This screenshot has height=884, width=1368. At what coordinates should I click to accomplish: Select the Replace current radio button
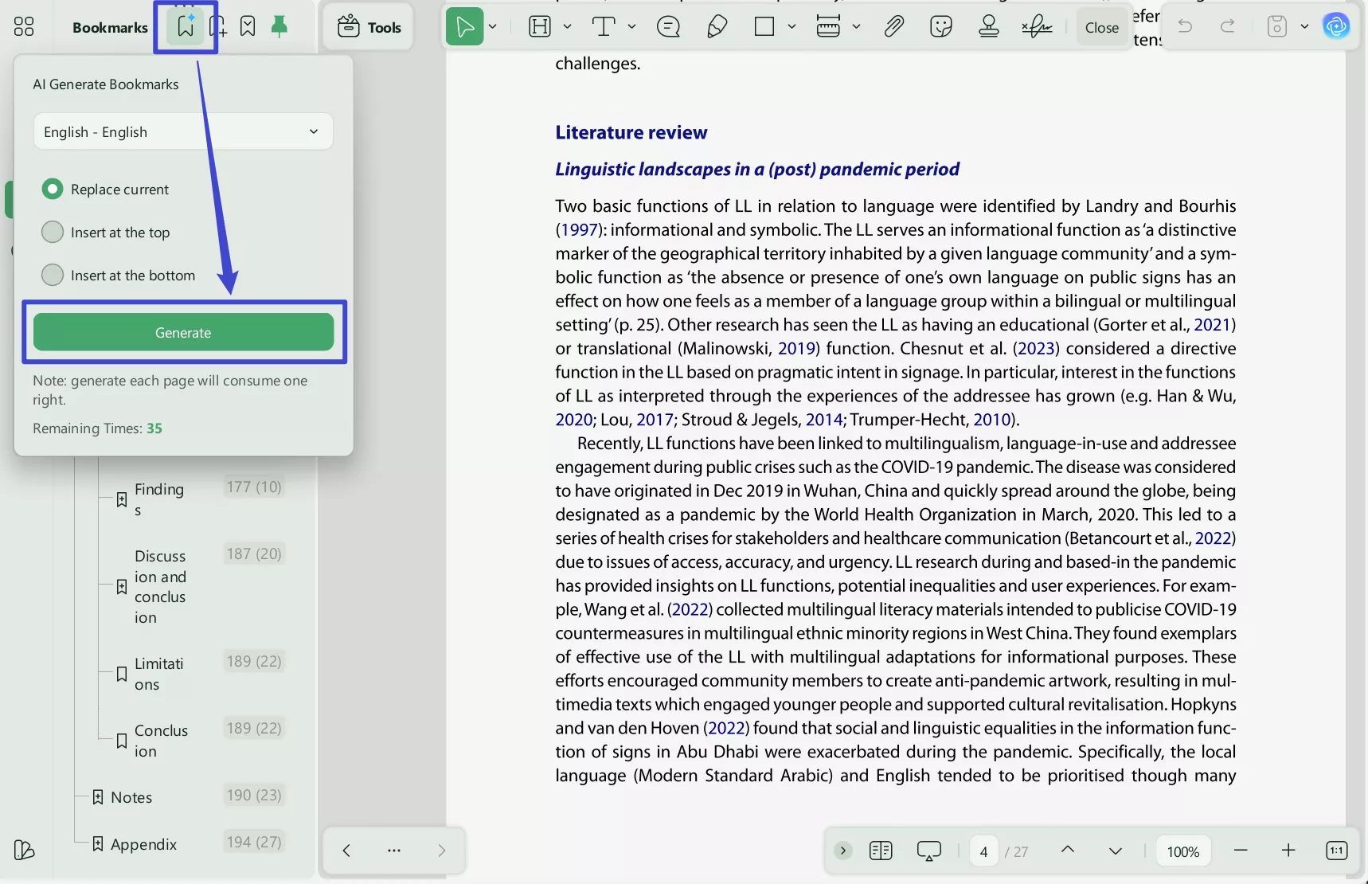pos(53,189)
